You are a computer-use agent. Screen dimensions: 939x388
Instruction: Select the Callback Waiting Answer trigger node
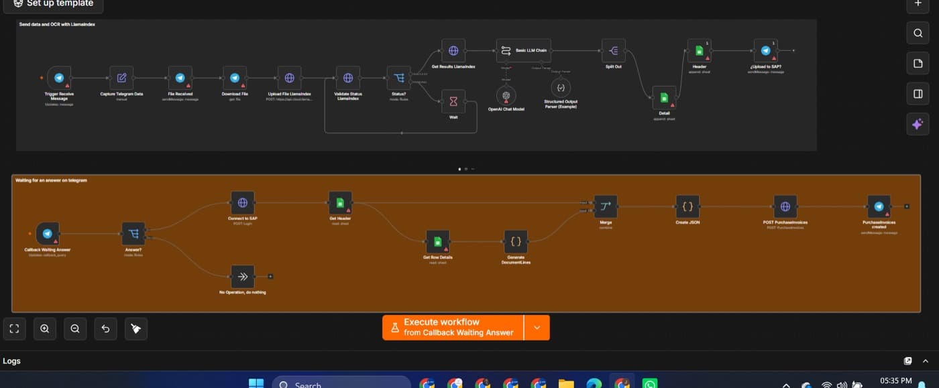48,234
